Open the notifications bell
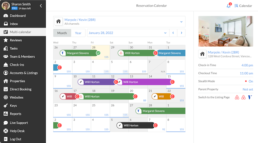Image resolution: width=258 pixels, height=143 pixels. [228, 6]
